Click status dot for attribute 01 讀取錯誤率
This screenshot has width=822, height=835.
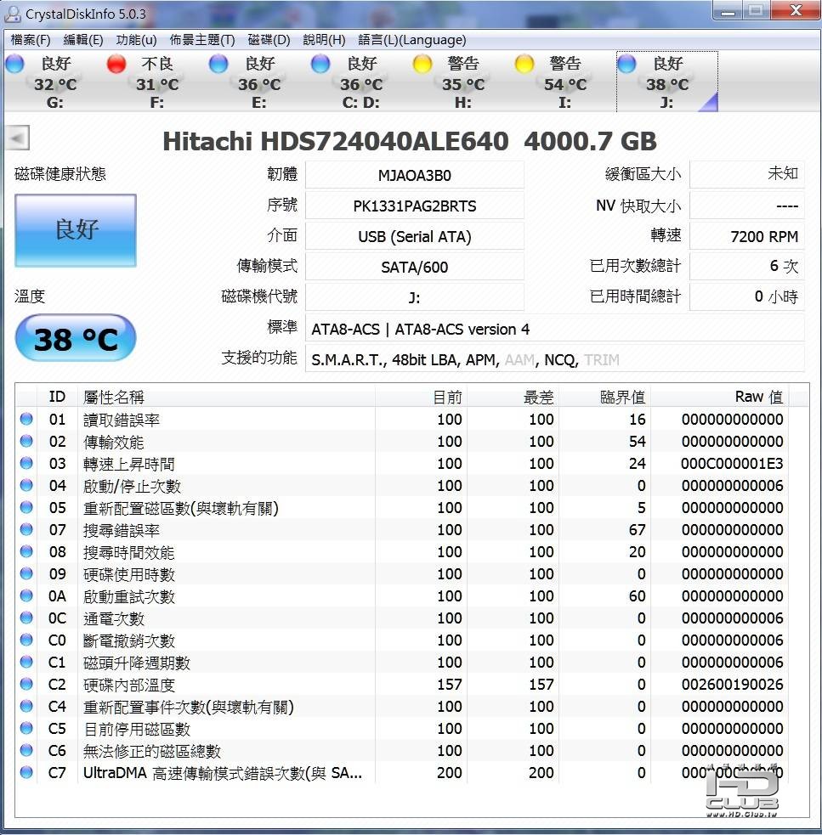26,419
